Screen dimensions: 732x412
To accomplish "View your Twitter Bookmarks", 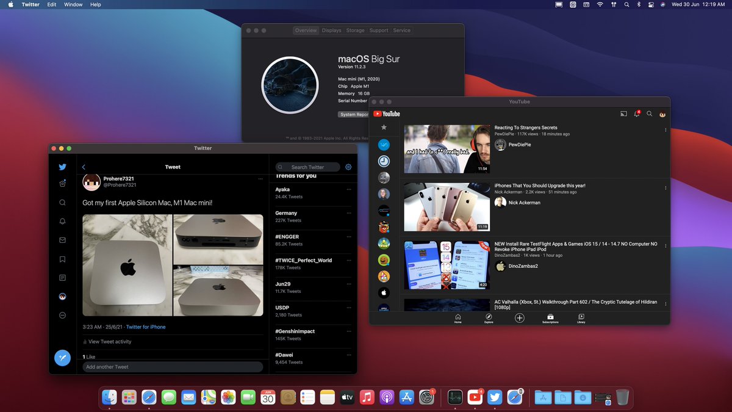I will (x=62, y=259).
